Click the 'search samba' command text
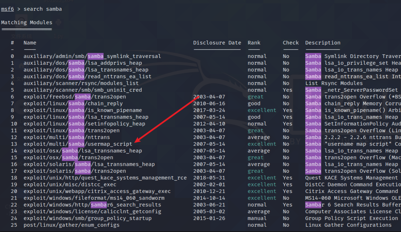 43,9
